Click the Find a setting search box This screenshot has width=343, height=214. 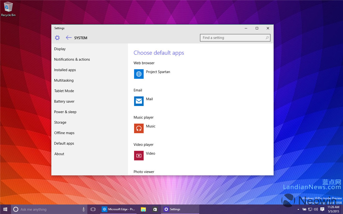tap(234, 38)
